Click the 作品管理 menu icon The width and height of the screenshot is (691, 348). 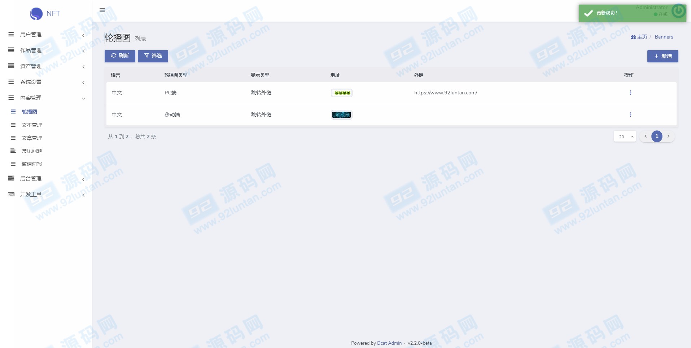click(x=11, y=50)
